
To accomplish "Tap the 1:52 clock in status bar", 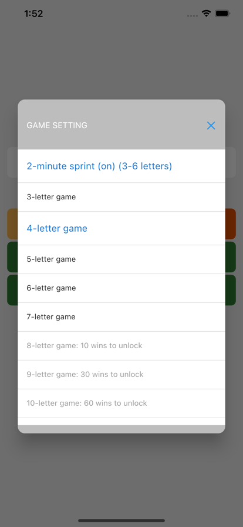I will tap(33, 14).
